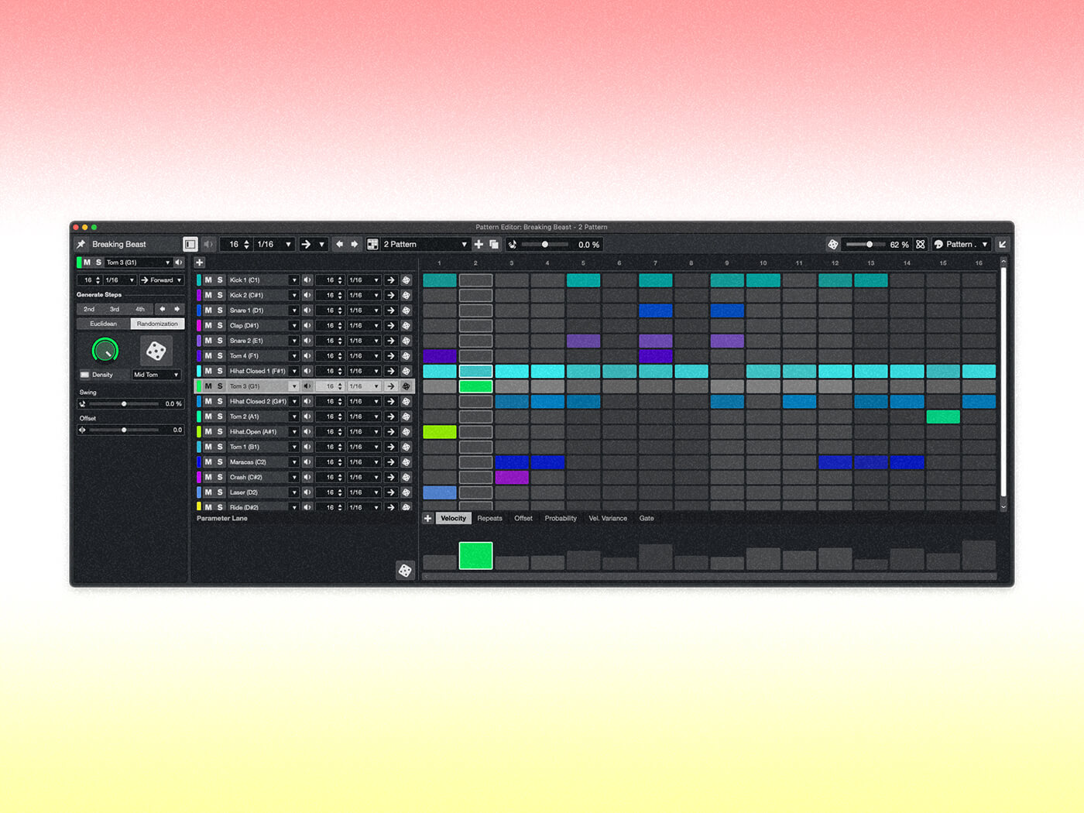Open the Pattern dropdown at the top right
The height and width of the screenshot is (813, 1084).
(961, 244)
